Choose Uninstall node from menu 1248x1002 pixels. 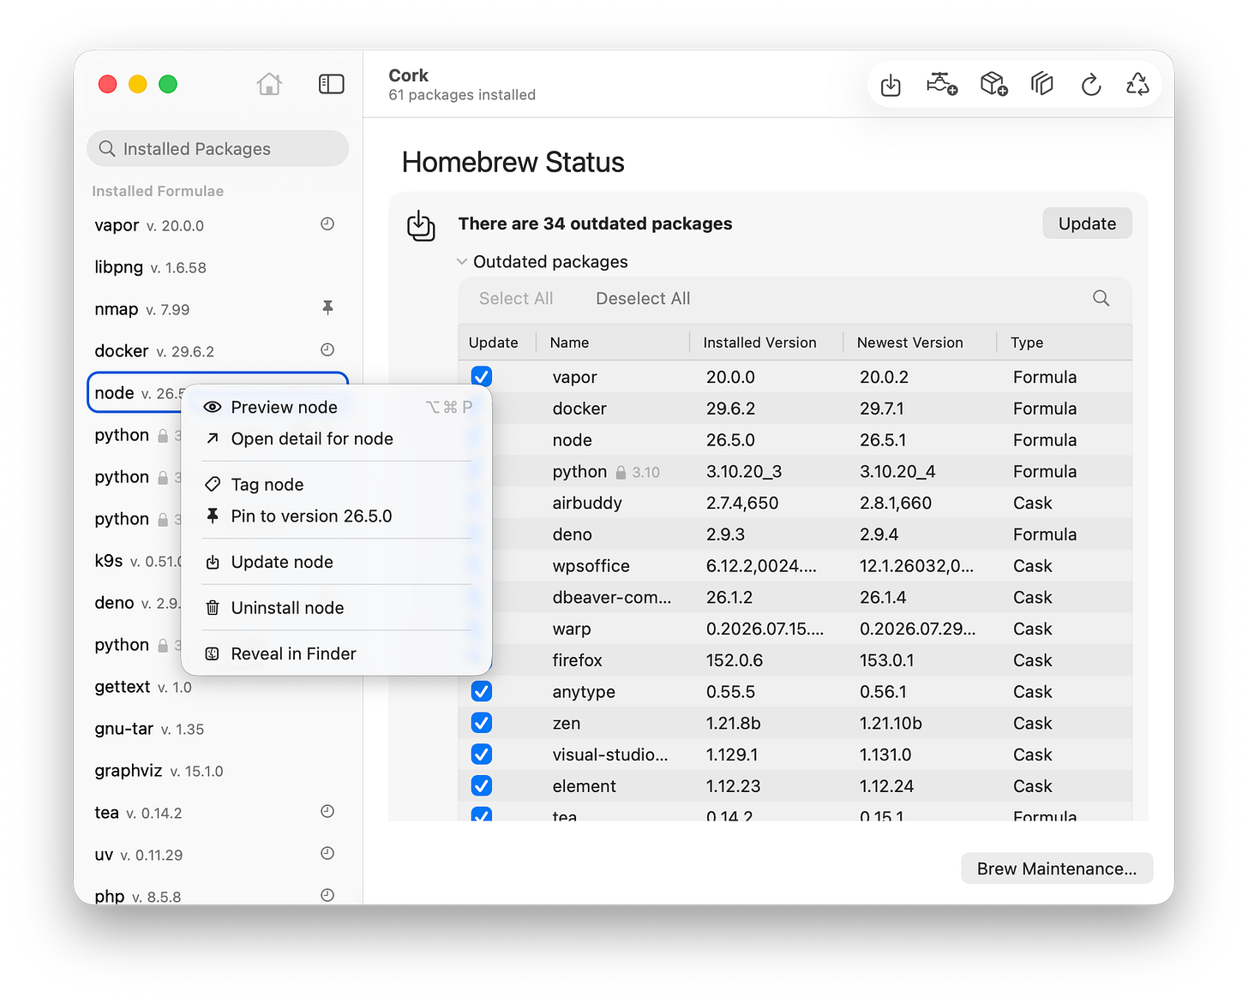tap(337, 608)
